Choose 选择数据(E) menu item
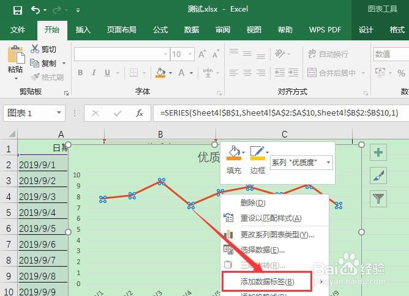Viewport: 409px width, 296px height. (x=274, y=250)
